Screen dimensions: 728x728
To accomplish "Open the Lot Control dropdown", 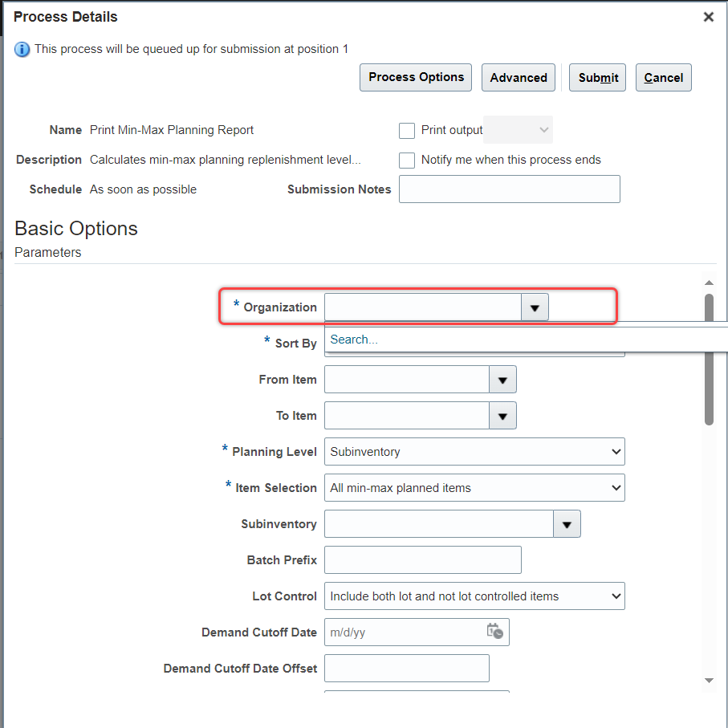I will click(x=474, y=596).
